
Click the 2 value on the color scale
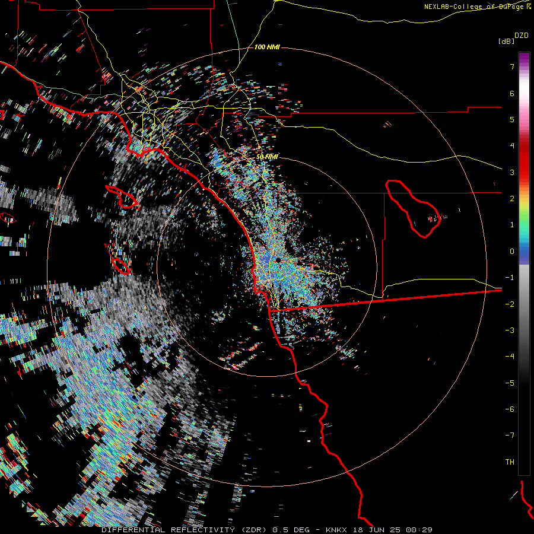pos(512,199)
